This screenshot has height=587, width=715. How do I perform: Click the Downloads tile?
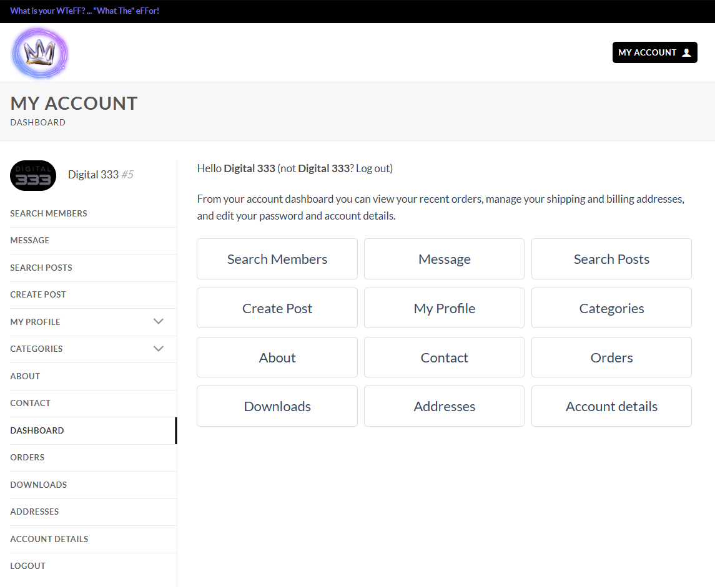click(x=277, y=406)
